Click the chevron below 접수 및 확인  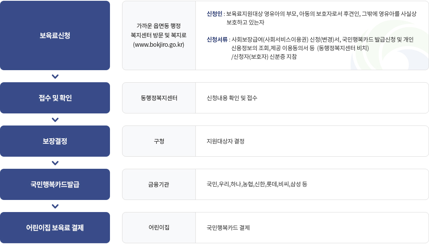point(55,120)
